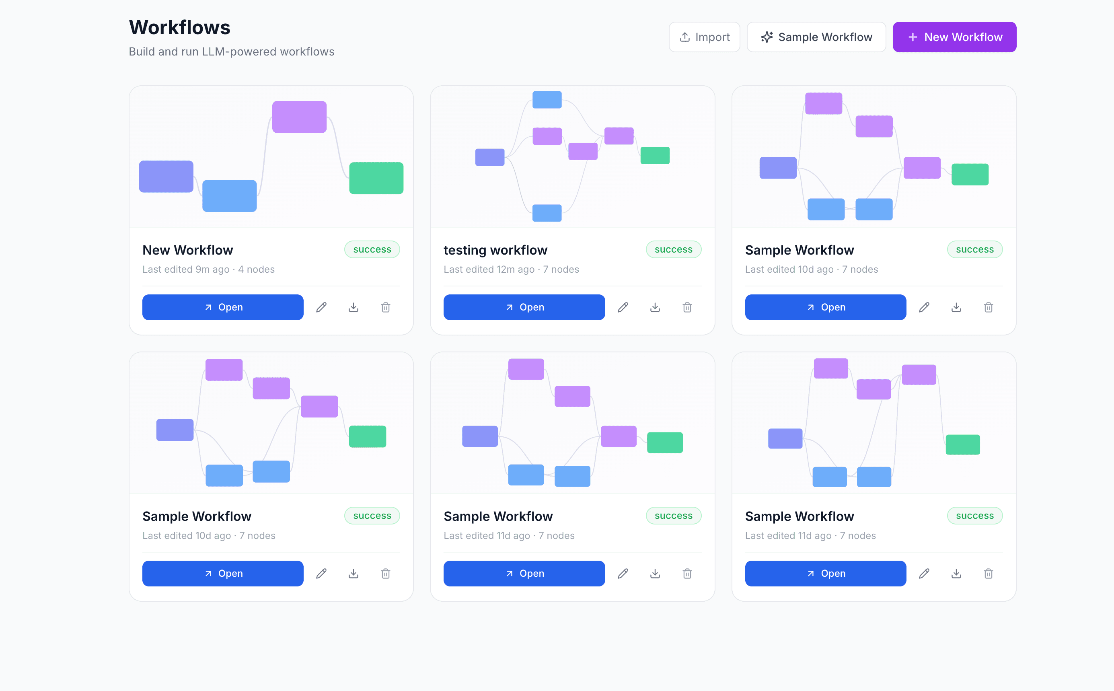
Task: Open the New Workflow card's 4-node workflow
Action: pos(222,307)
